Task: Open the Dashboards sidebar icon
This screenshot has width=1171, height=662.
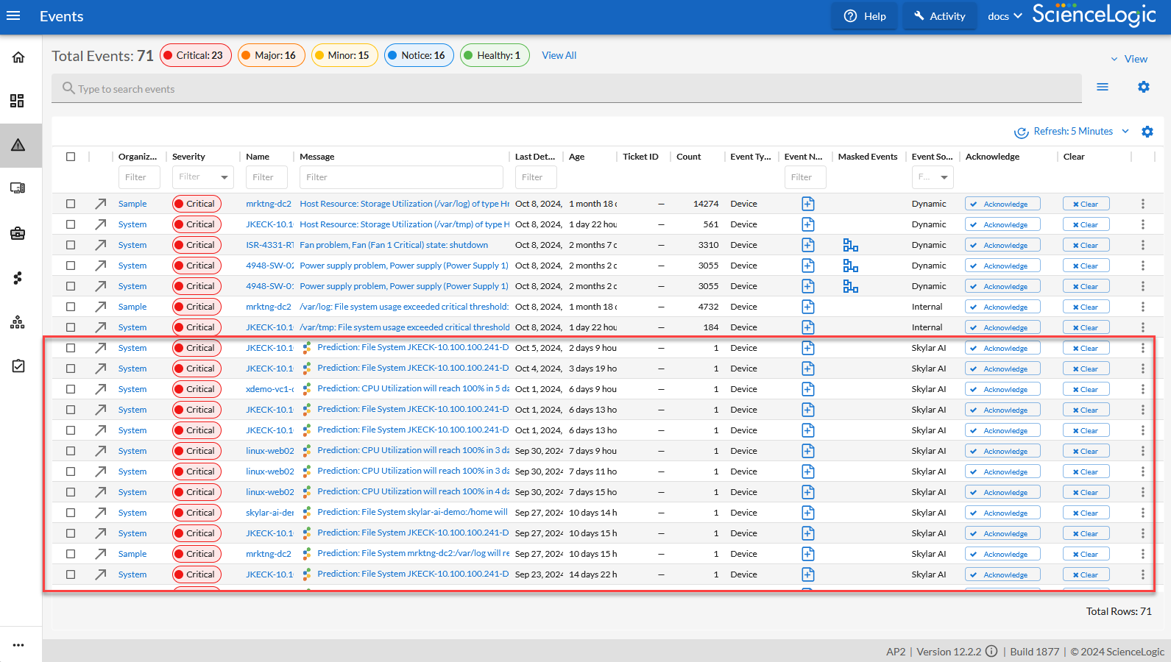Action: pyautogui.click(x=18, y=101)
